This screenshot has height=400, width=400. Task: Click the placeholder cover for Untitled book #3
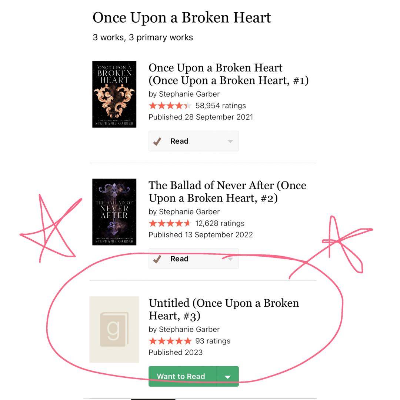pos(114,329)
